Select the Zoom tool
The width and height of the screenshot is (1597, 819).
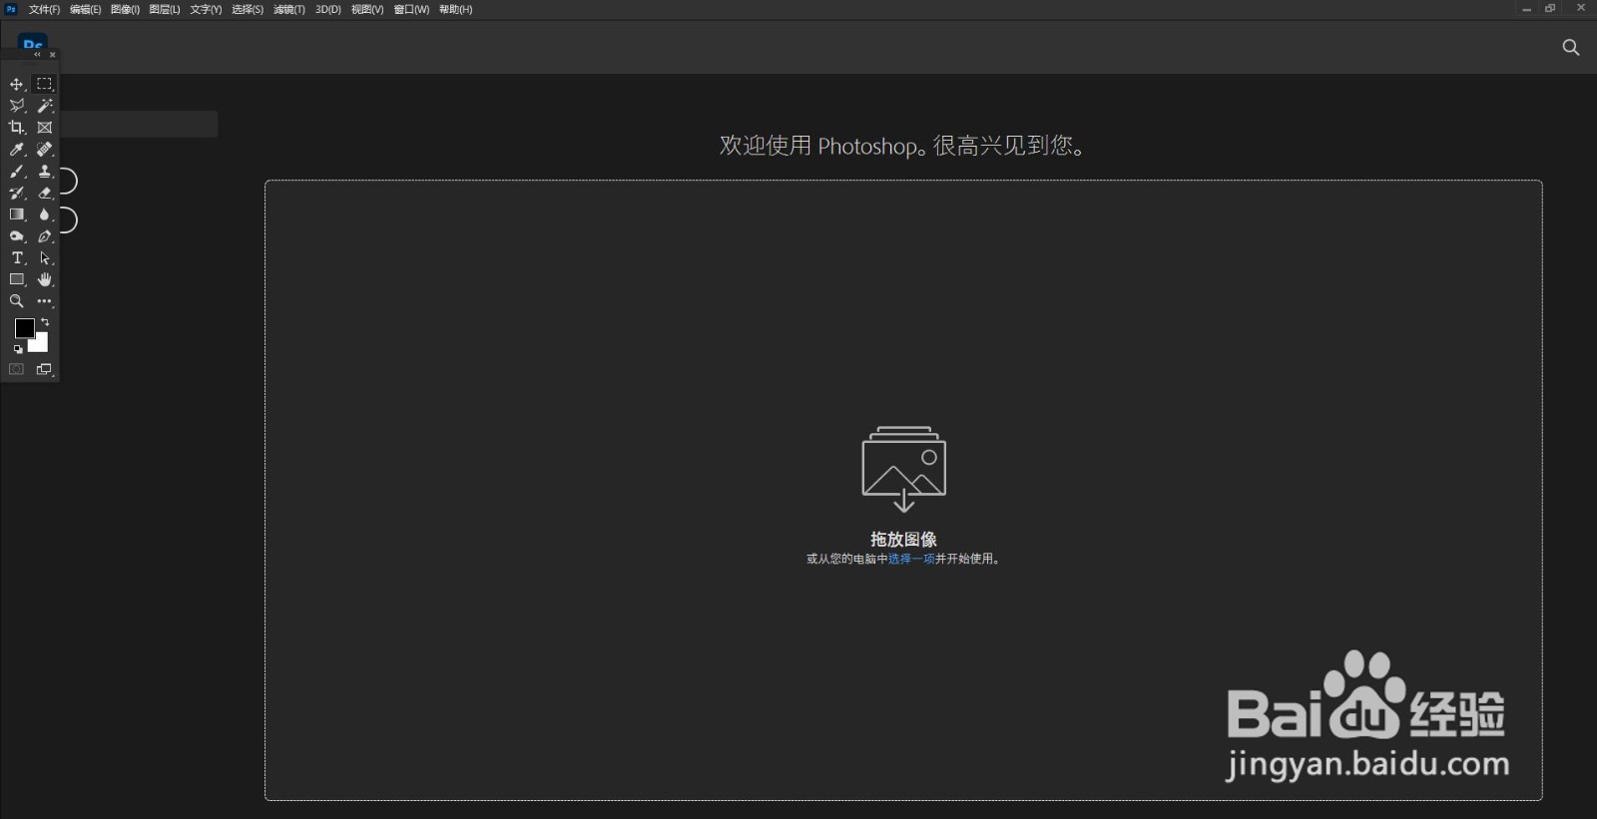point(17,301)
